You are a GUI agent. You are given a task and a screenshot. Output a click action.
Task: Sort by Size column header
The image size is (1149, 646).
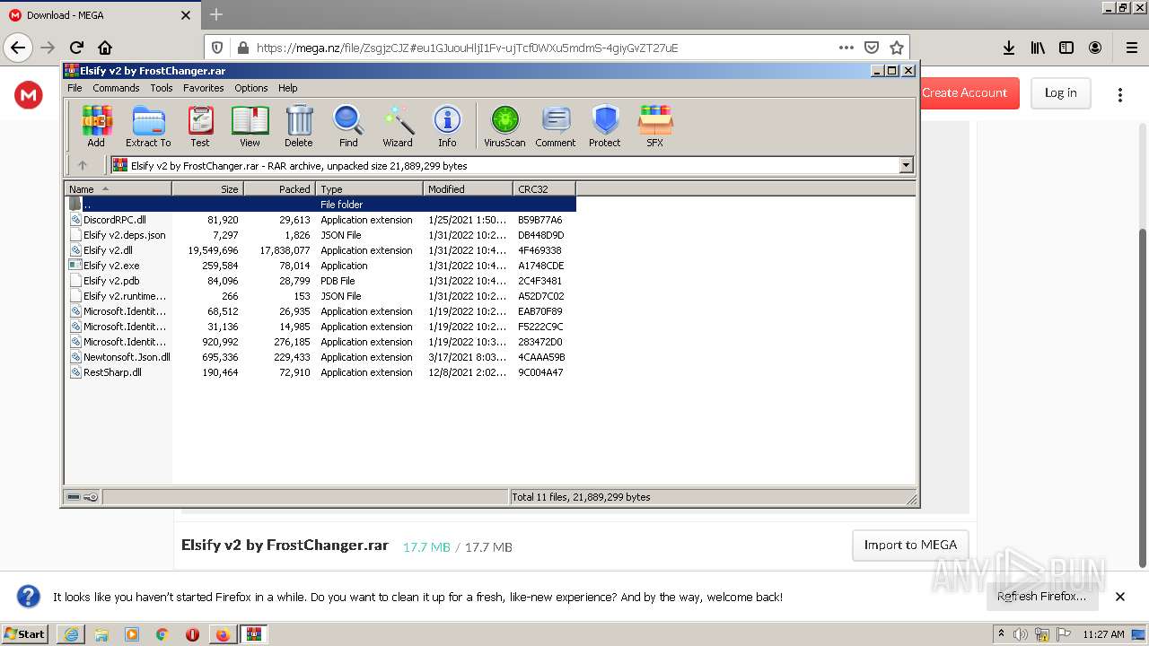(x=207, y=188)
